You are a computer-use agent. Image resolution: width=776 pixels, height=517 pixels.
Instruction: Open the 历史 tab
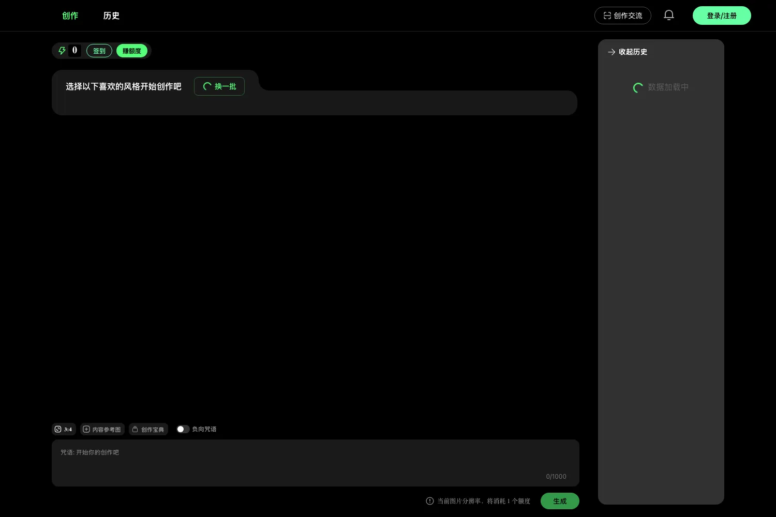coord(111,16)
